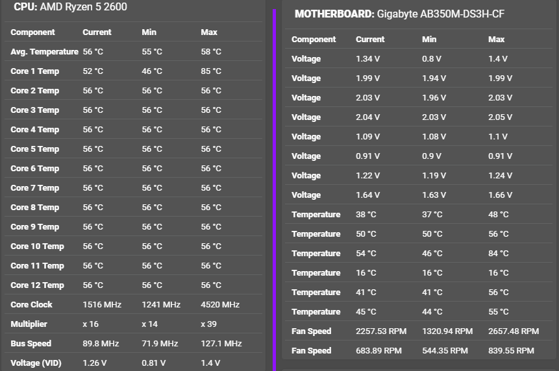Click the '1.19 V' minimum voltage value
Screen dimensions: 559x371
pos(434,176)
